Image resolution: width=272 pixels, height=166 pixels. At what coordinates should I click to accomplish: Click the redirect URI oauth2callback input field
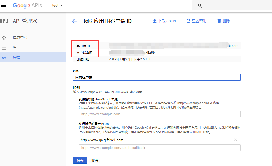pyautogui.click(x=159, y=148)
